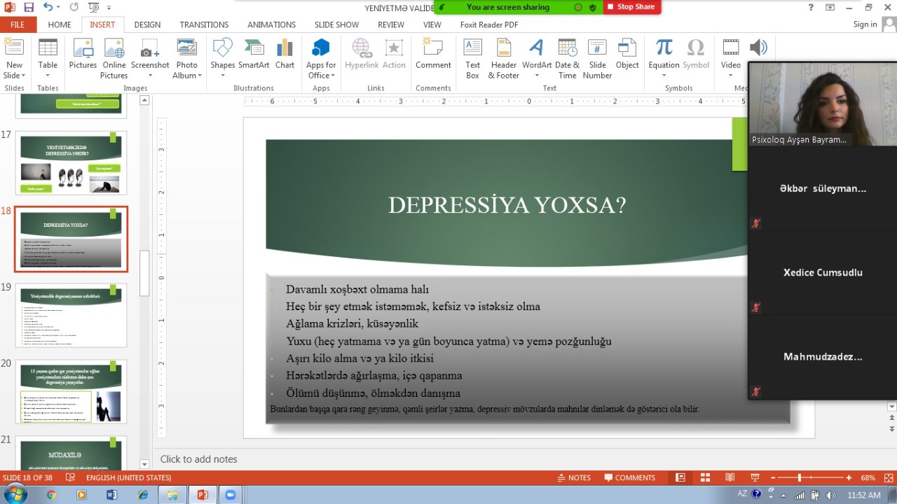Expand the Equation dropdown

(x=664, y=76)
